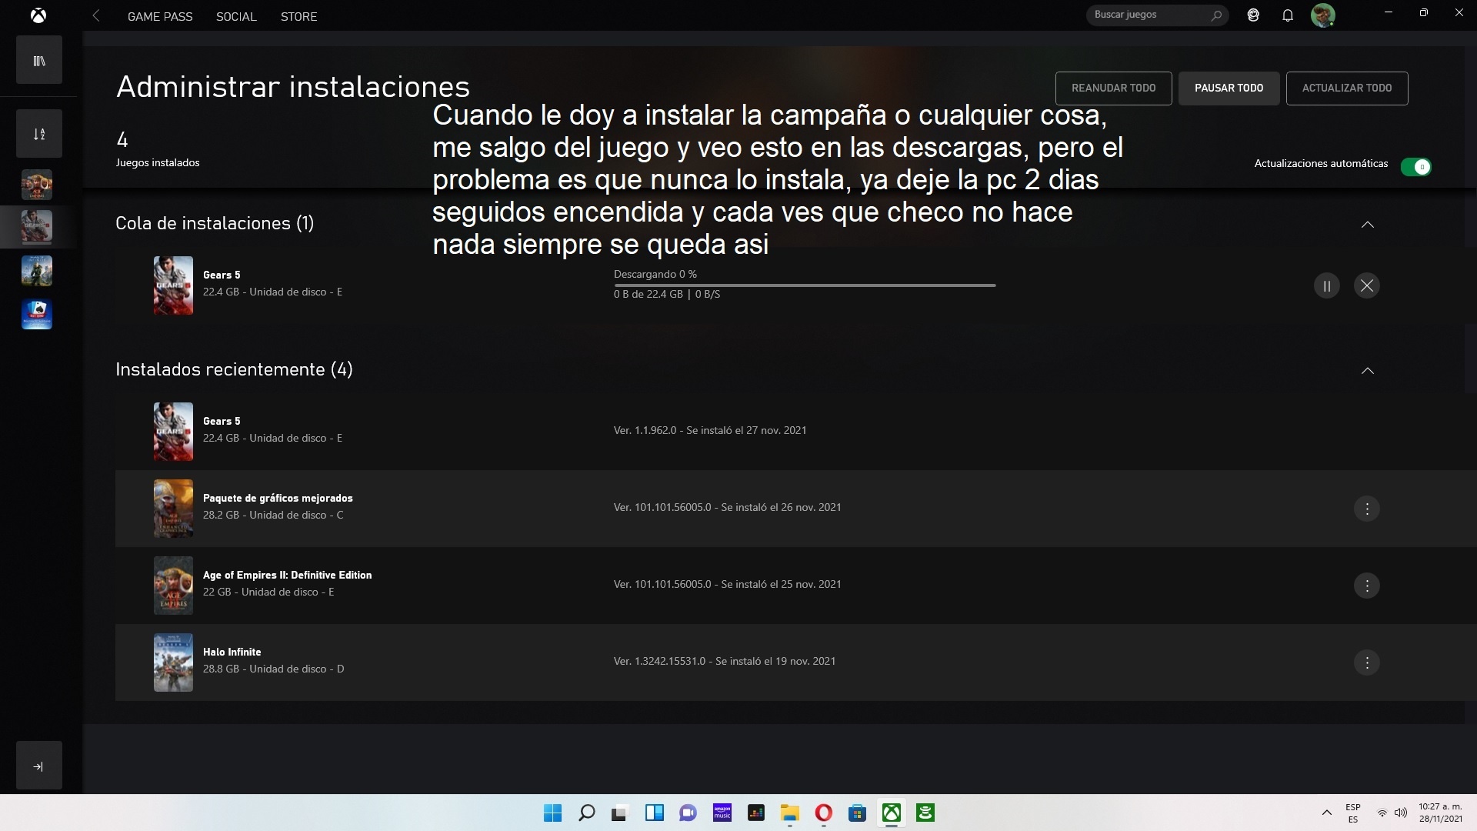Open the library icon in sidebar
This screenshot has width=1477, height=831.
[x=39, y=60]
